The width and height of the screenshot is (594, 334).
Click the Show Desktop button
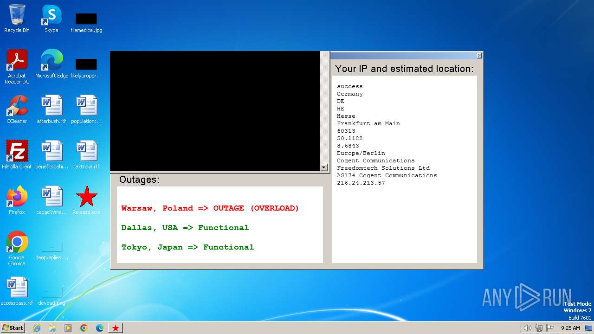coord(588,328)
